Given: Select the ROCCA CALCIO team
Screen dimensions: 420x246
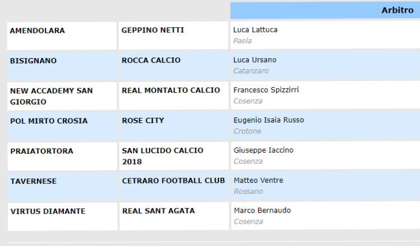Looking at the screenshot, I should (x=151, y=60).
